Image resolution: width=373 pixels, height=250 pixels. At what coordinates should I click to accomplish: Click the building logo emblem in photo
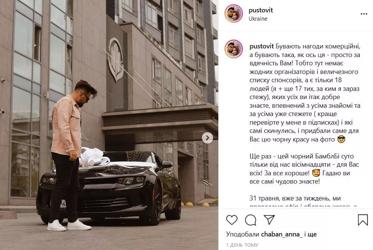[116, 60]
